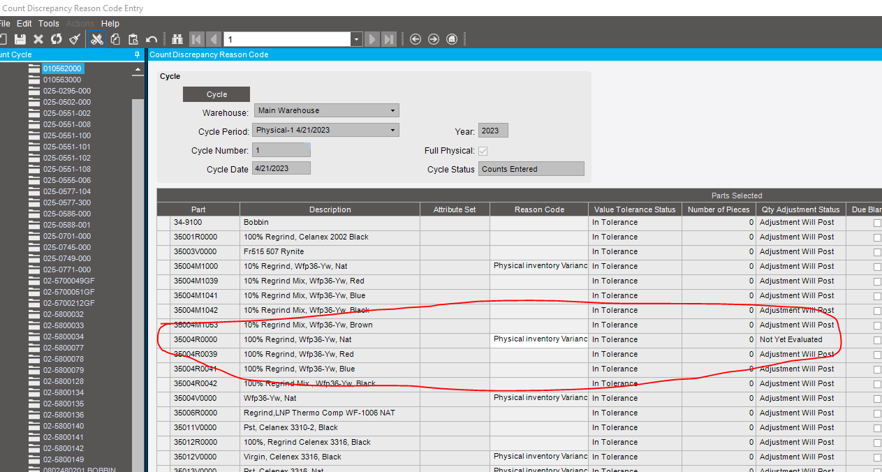Click the Paste clipboard icon

point(133,39)
